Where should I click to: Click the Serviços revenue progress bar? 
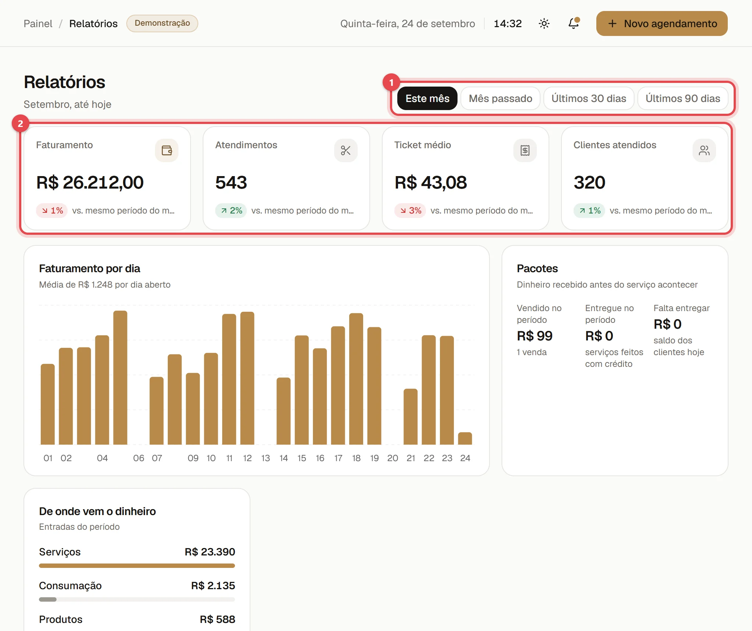coord(137,566)
